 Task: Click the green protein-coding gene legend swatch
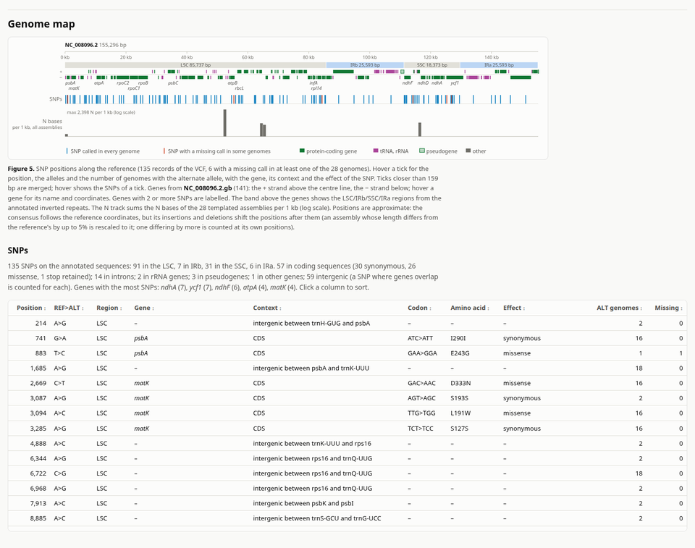coord(303,151)
